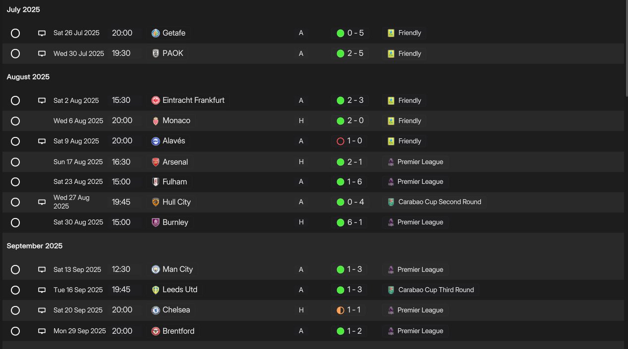Select the radio circle for Eintracht Frankfurt match

point(15,100)
